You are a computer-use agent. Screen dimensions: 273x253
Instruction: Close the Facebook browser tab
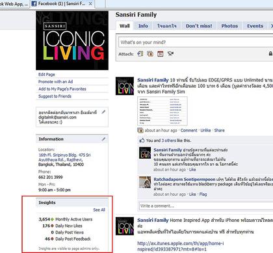[x=90, y=4]
